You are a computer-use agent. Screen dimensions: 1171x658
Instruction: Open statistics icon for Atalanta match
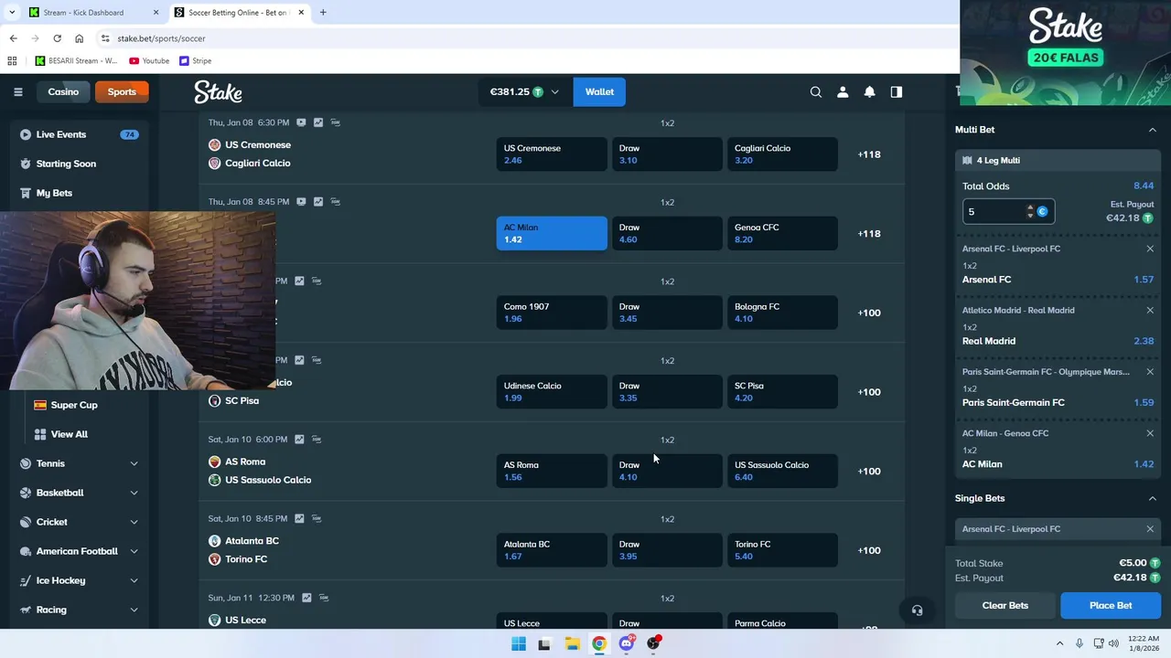(x=299, y=518)
